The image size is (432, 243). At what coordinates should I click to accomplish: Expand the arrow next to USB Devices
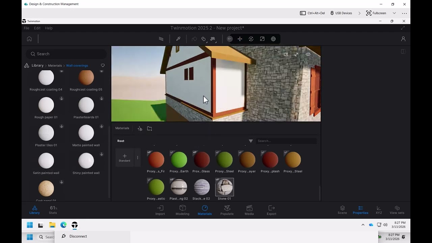(359, 13)
